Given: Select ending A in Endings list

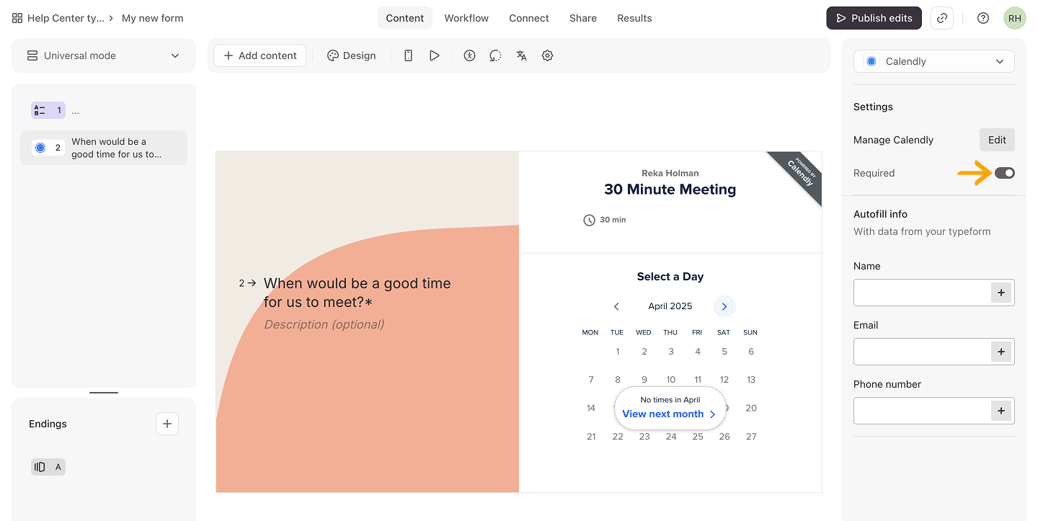Looking at the screenshot, I should (48, 467).
